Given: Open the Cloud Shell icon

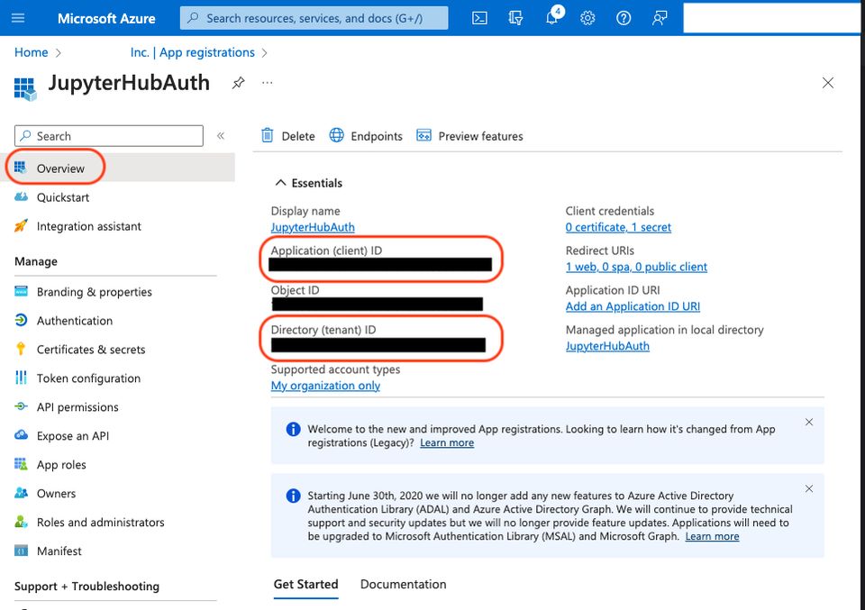Looking at the screenshot, I should pyautogui.click(x=480, y=18).
